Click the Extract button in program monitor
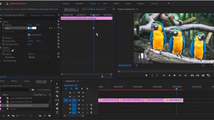This screenshot has height=120, width=214. pos(198,75)
